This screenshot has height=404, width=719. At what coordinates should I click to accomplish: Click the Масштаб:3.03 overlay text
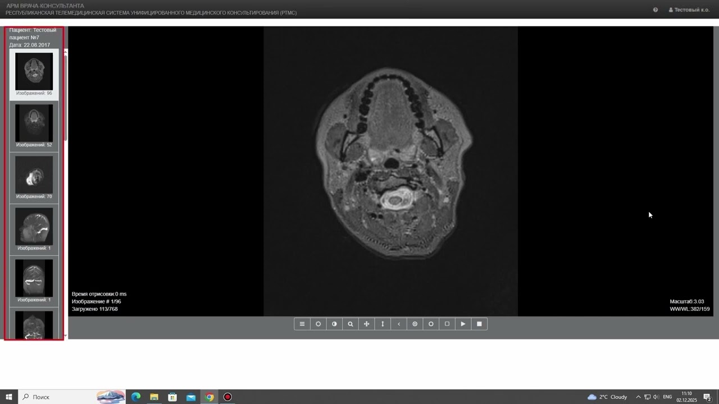click(x=686, y=301)
